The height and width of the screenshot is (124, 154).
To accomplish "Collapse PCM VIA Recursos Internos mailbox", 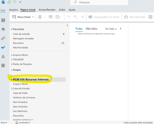I will coord(12,80).
